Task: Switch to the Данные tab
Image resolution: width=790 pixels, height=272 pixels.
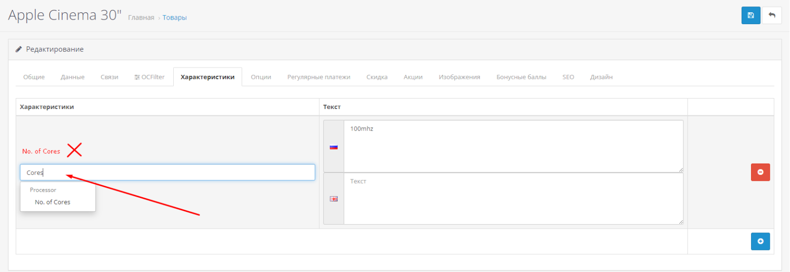Action: tap(73, 77)
